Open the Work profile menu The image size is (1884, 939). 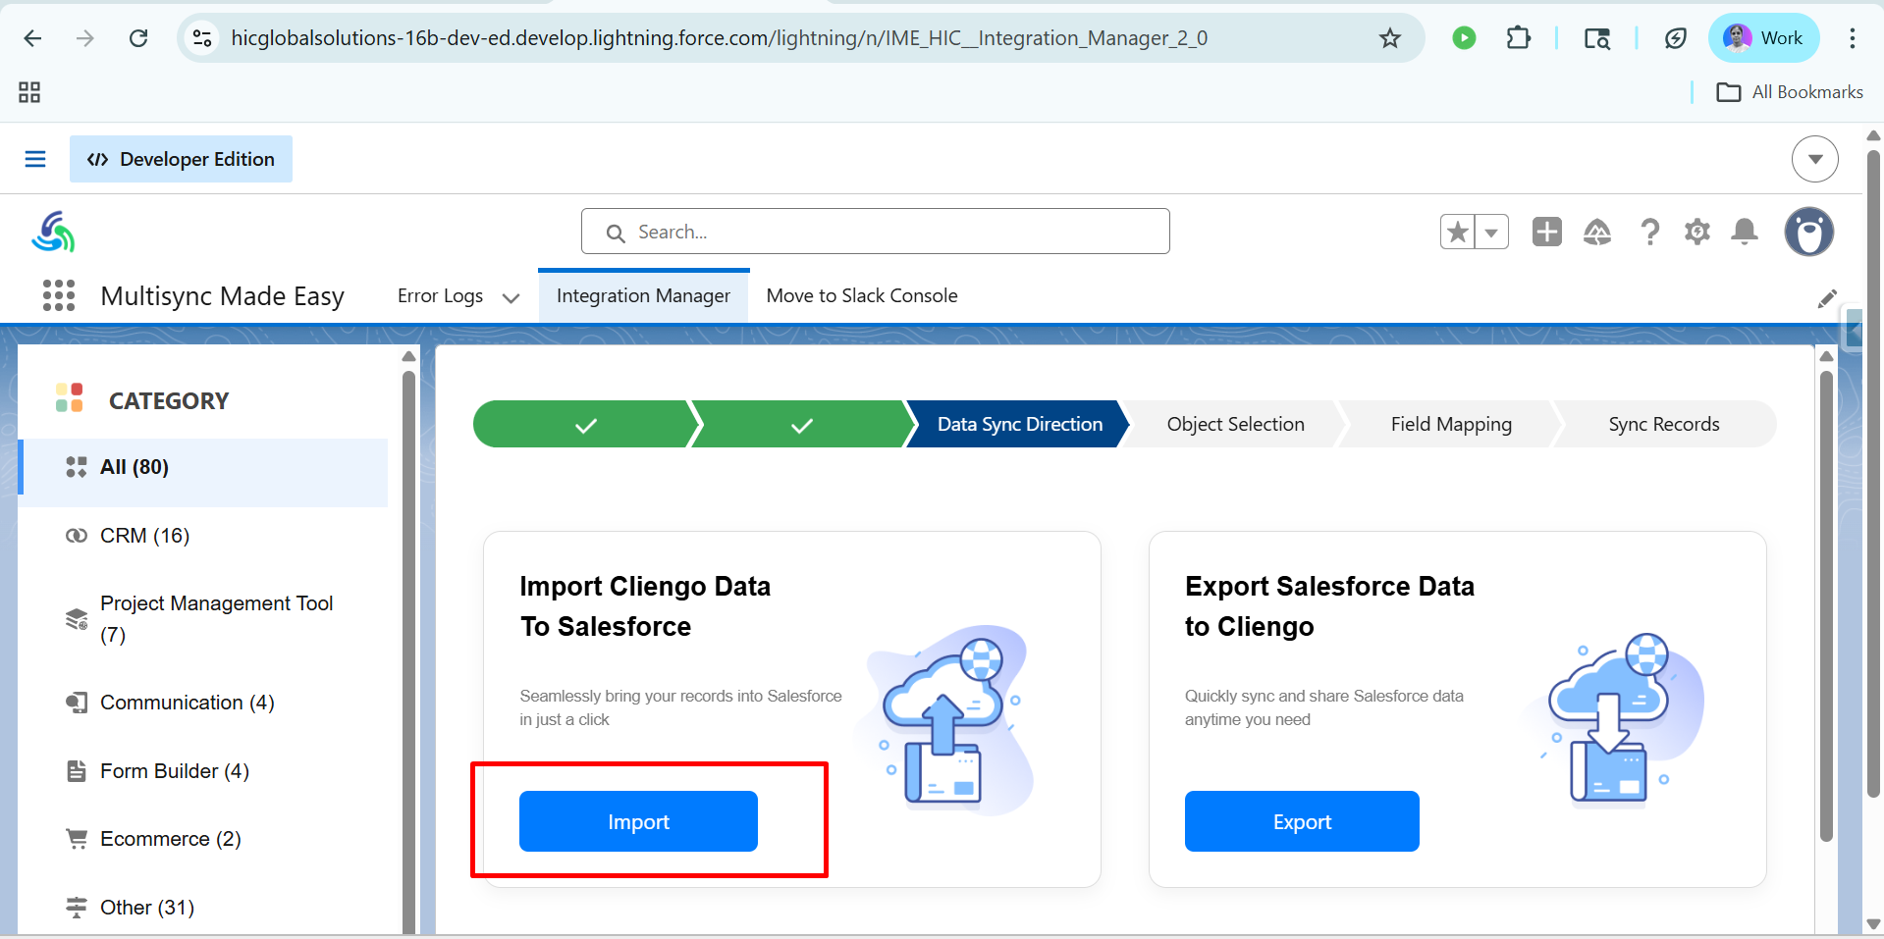pyautogui.click(x=1763, y=38)
